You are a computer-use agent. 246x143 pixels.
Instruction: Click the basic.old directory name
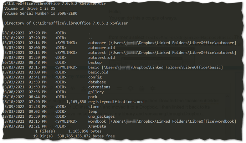click(x=98, y=72)
